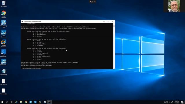Close the Command Prompt window
The height and width of the screenshot is (104, 185).
point(113,22)
